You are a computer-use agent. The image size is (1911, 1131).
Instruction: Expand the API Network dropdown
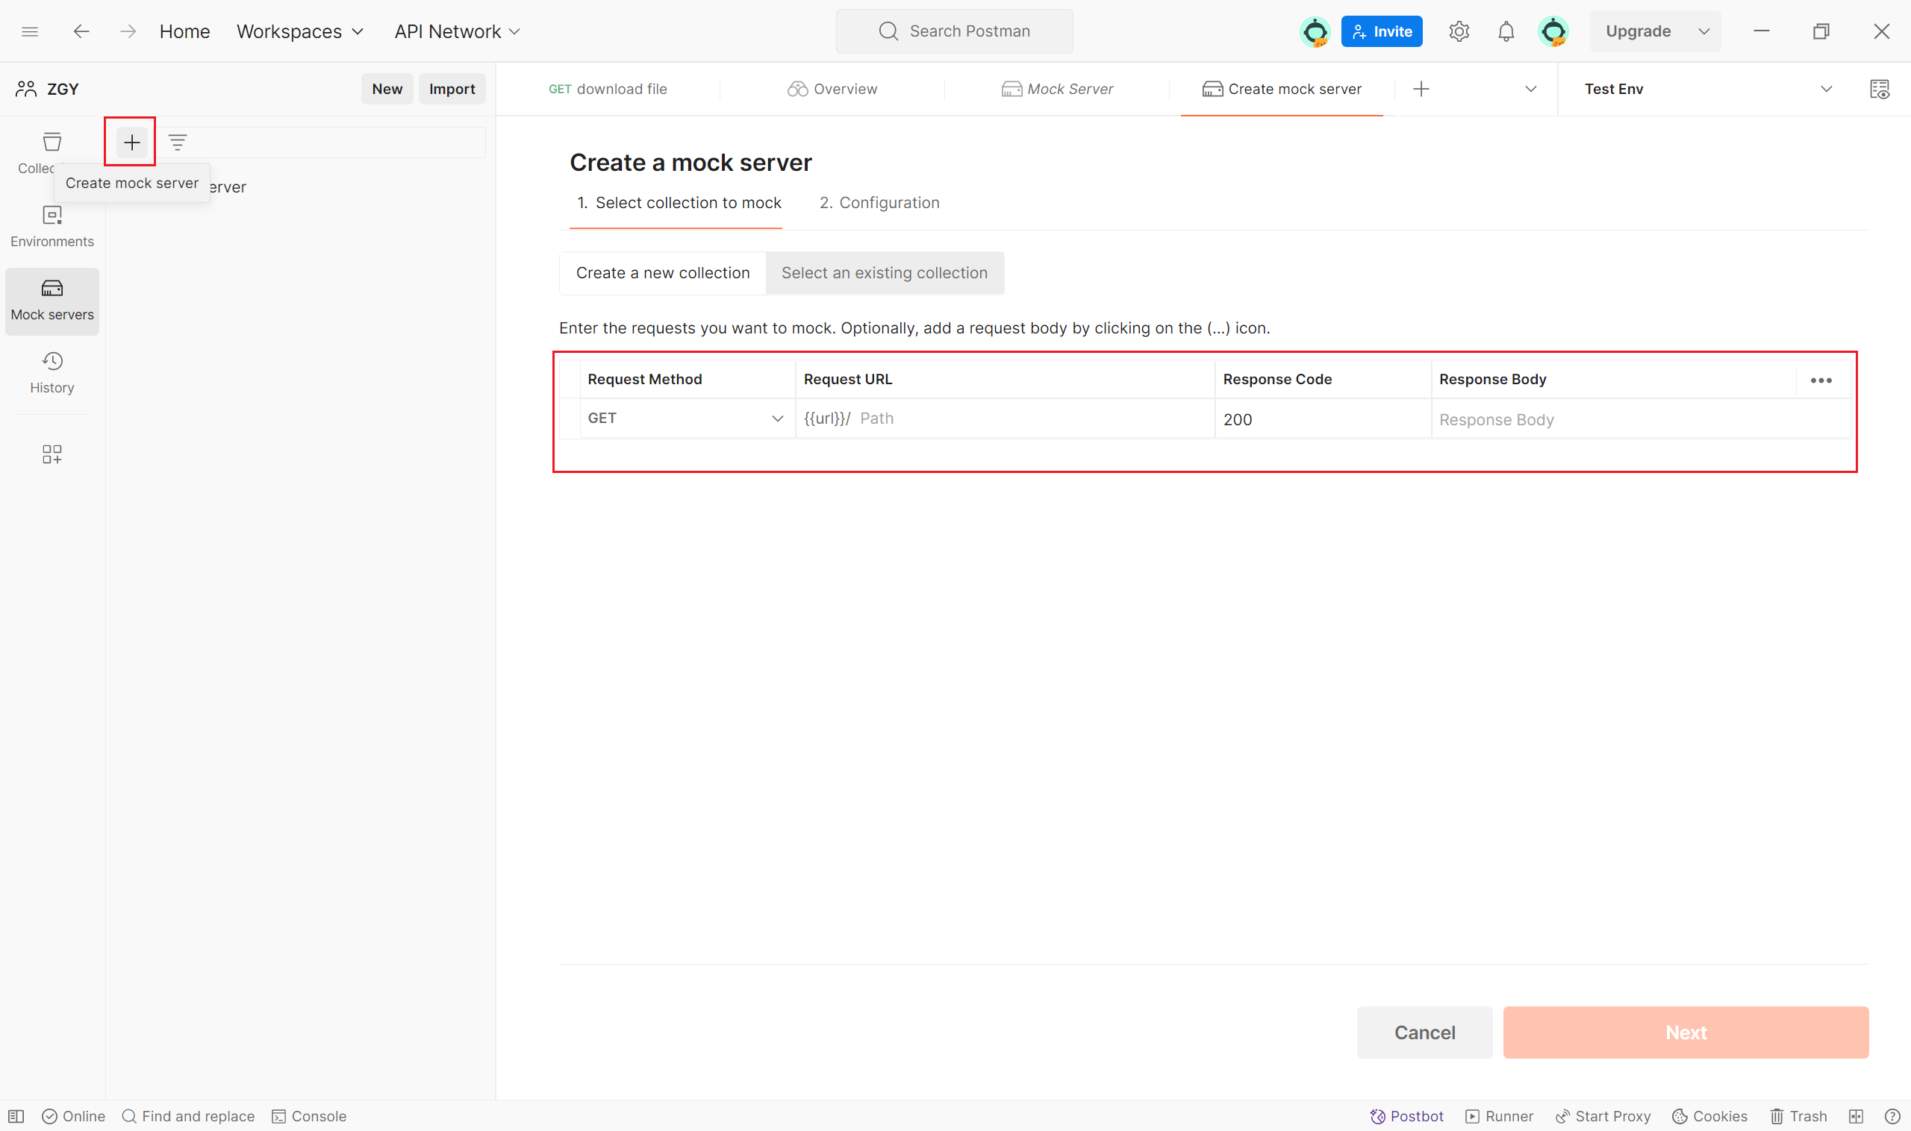457,31
